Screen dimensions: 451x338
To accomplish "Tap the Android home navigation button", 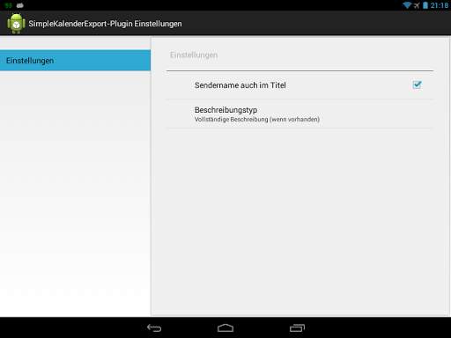I will (x=225, y=327).
